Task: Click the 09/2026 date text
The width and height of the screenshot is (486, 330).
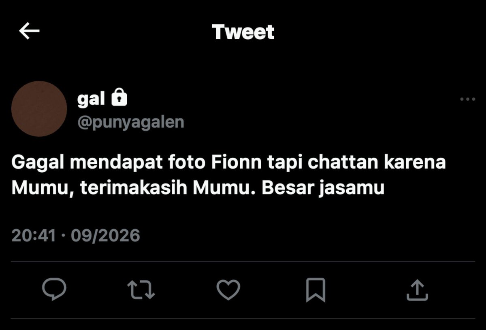Action: (105, 235)
